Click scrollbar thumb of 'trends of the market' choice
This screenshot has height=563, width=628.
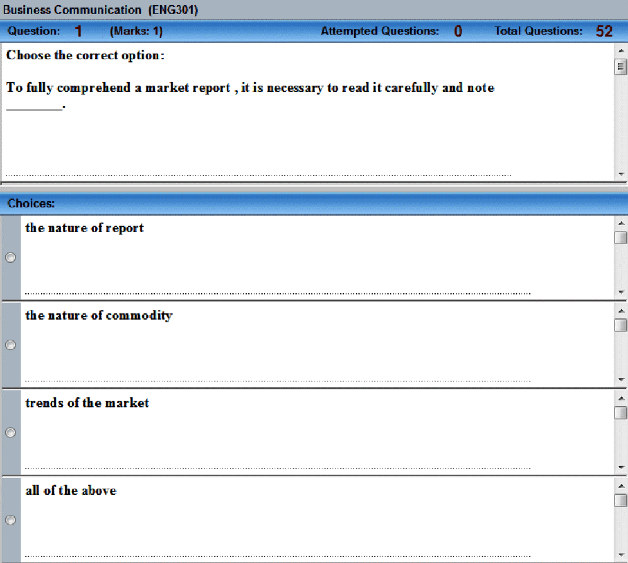(x=621, y=413)
